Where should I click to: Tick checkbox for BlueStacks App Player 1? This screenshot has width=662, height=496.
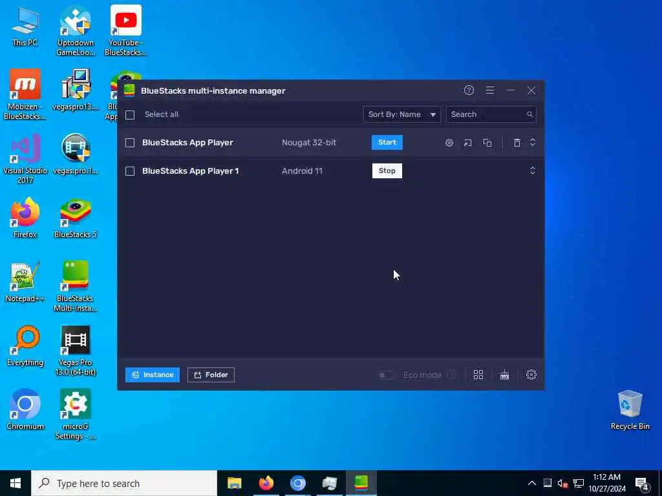tap(130, 170)
